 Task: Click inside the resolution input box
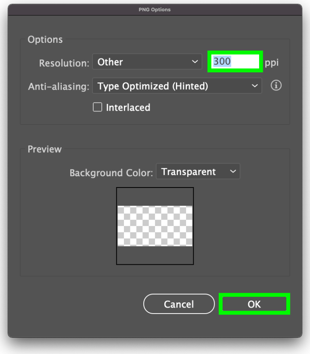click(235, 61)
